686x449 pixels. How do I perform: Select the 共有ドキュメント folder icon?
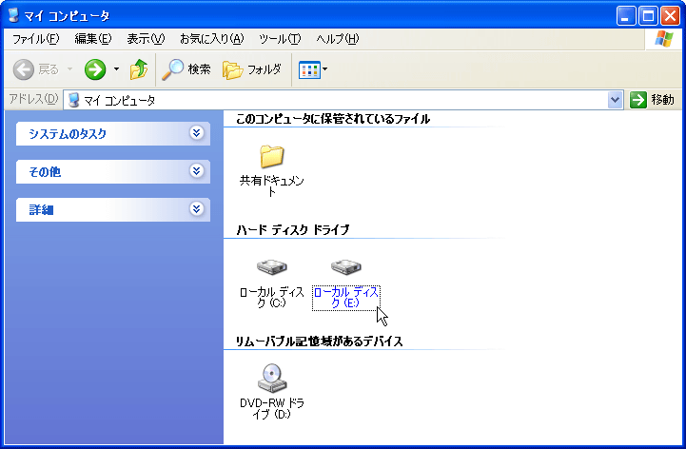tap(272, 157)
